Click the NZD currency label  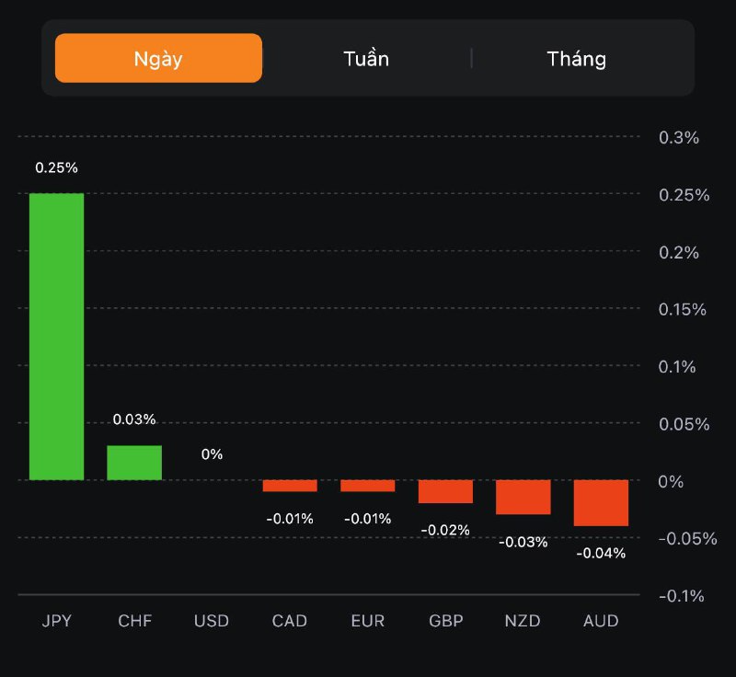(x=523, y=621)
